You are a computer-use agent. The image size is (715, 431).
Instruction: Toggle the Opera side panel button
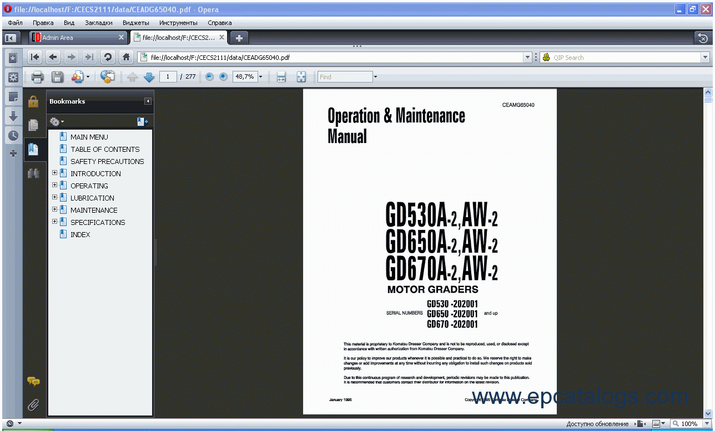click(10, 38)
